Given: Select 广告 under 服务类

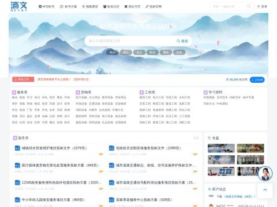Looking at the screenshot, I should 29,110.
